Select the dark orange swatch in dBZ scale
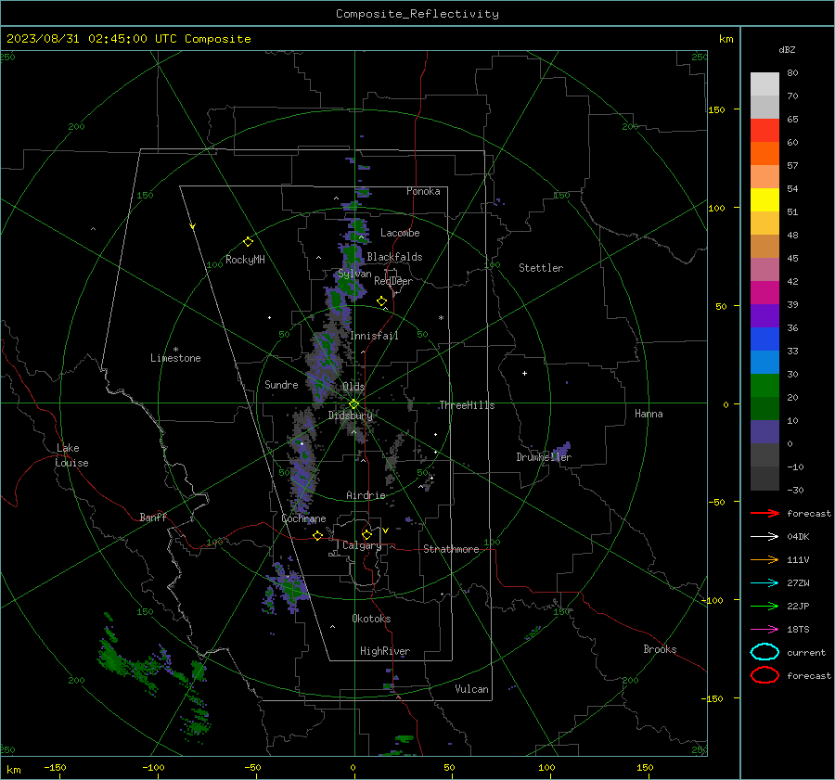Screen dimensions: 835x780 (x=764, y=153)
